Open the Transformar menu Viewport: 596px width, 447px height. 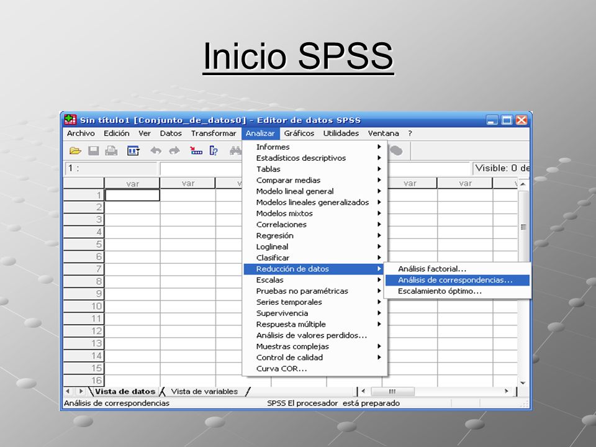click(x=214, y=133)
